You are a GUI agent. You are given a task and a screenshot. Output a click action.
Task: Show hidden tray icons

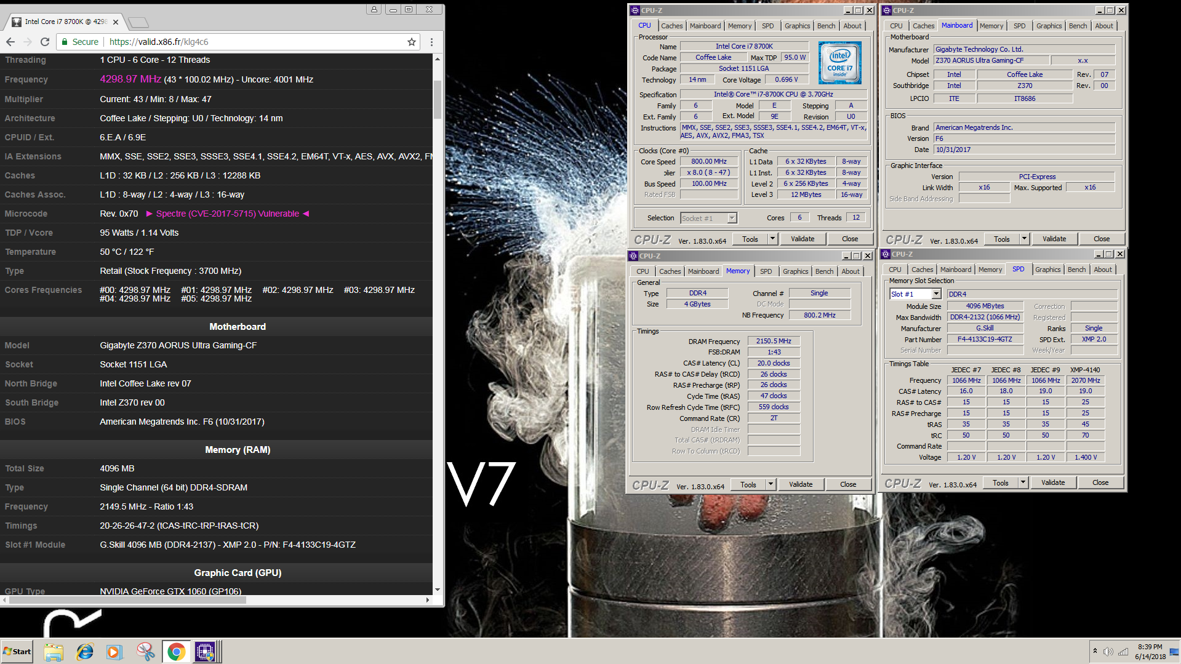pos(1095,651)
